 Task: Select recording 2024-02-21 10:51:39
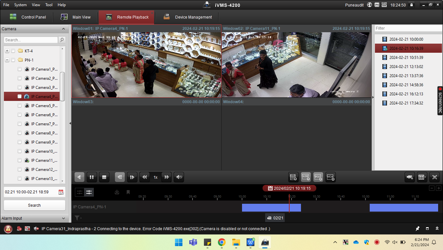(408, 58)
